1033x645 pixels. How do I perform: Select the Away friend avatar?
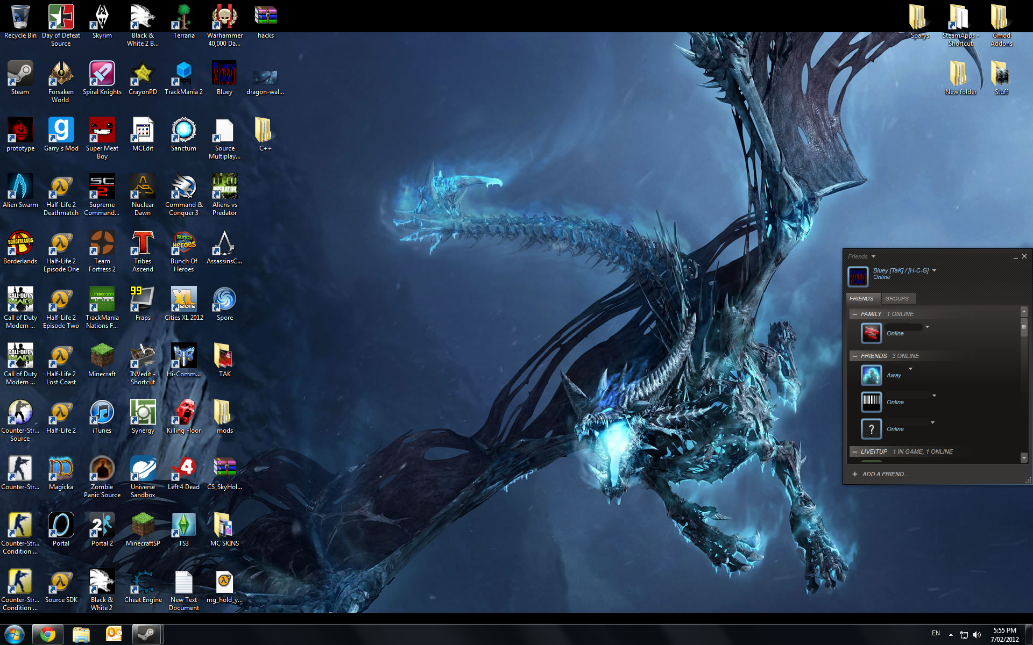click(871, 375)
